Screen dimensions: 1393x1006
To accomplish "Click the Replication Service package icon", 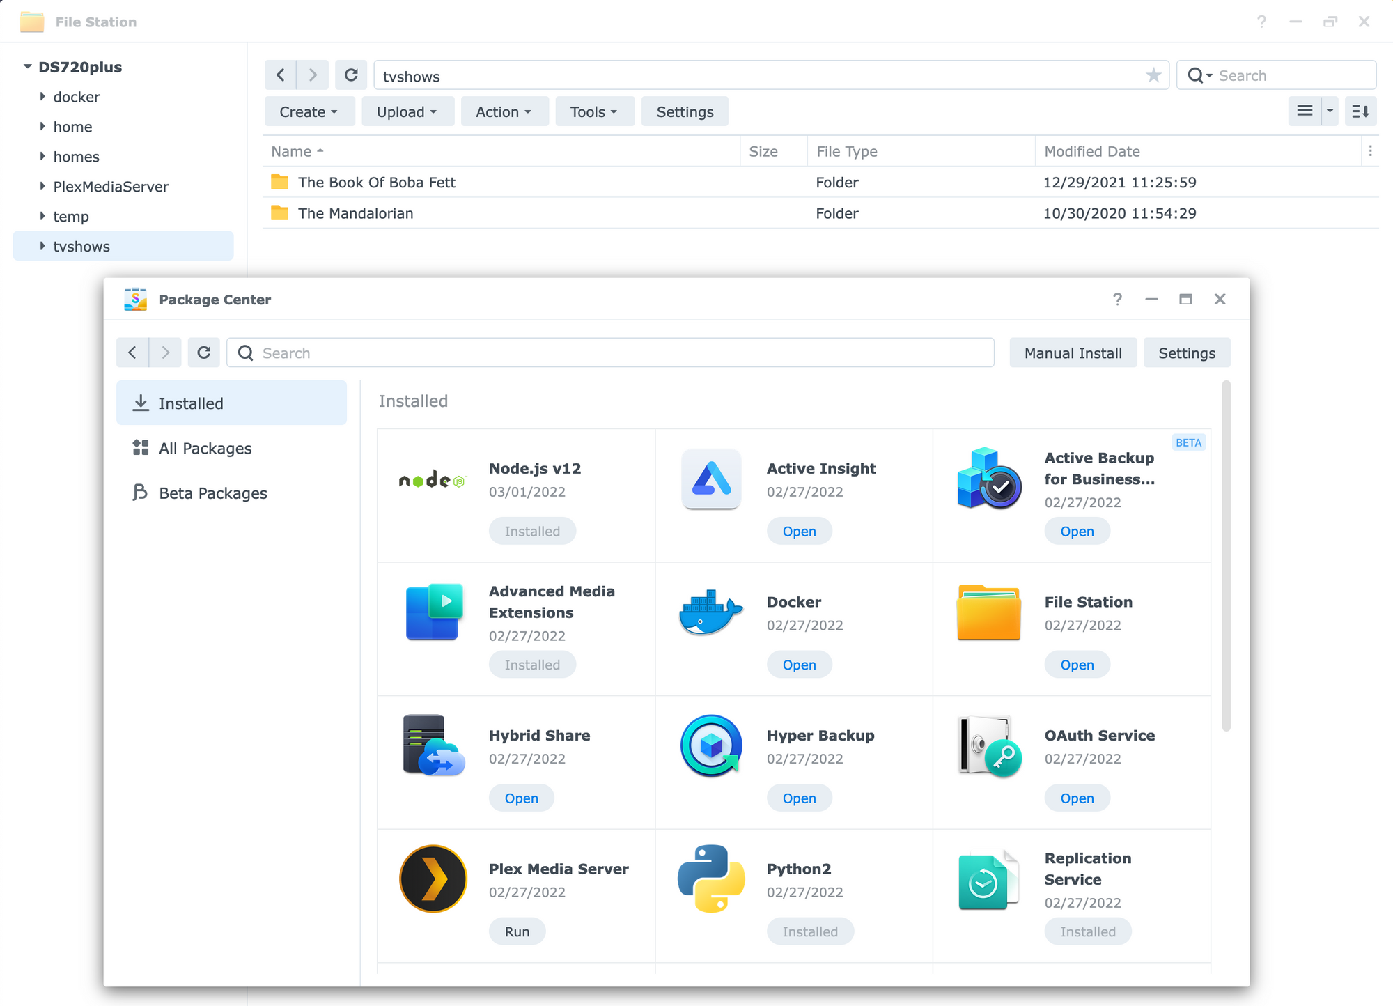I will [988, 880].
